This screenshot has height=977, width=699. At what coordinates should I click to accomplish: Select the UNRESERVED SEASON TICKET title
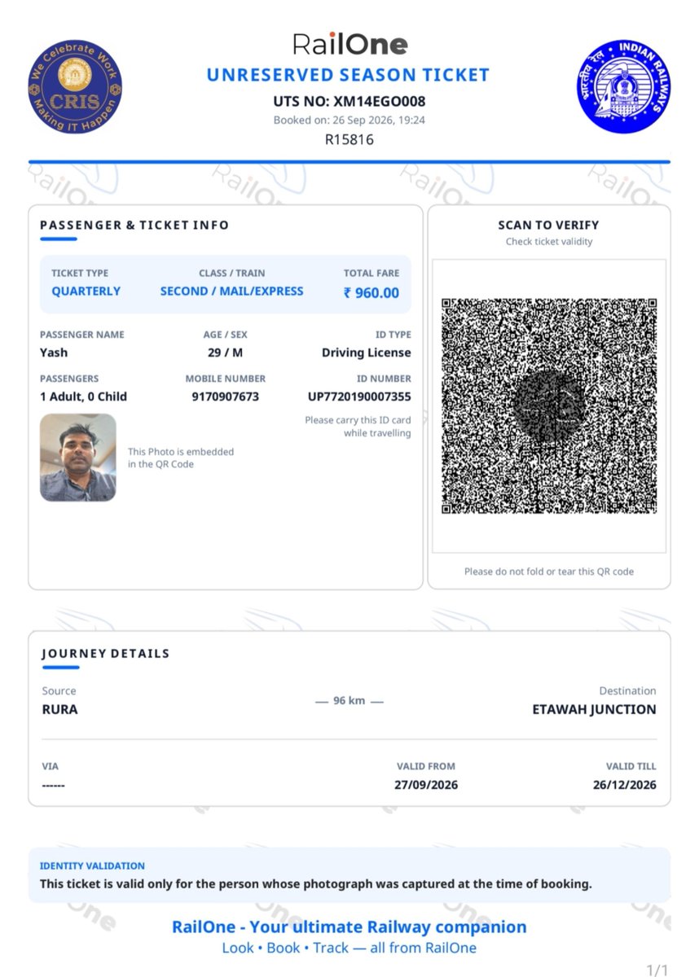[348, 76]
